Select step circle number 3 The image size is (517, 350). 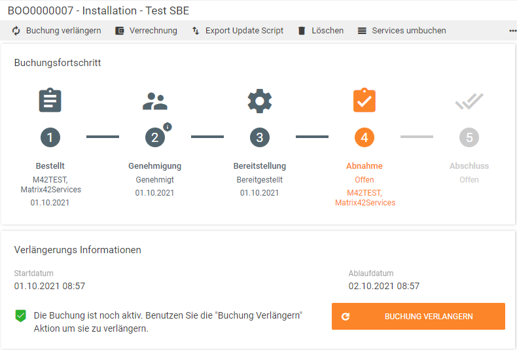point(260,137)
